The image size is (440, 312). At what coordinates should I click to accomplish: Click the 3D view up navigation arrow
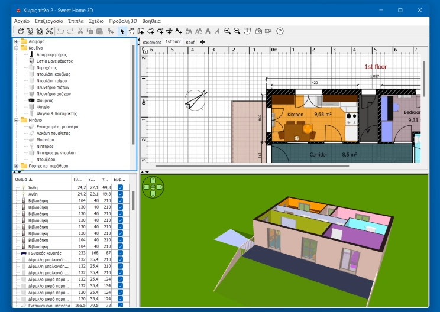[x=153, y=180]
